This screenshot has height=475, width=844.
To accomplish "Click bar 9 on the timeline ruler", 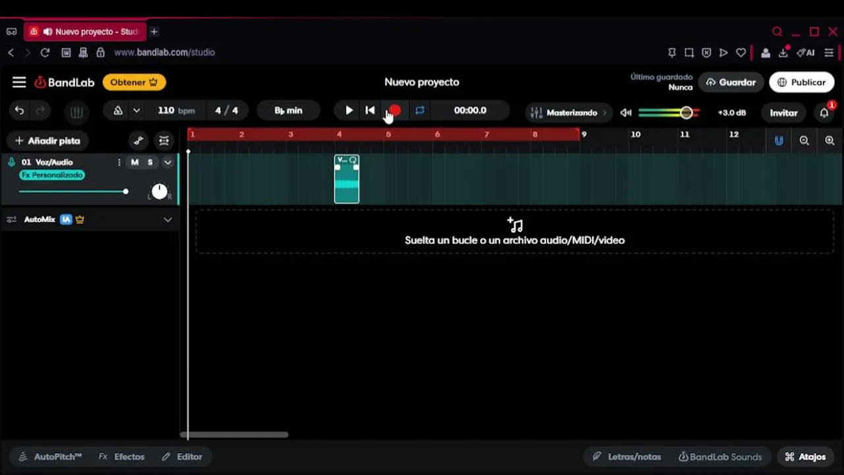I will [x=584, y=135].
